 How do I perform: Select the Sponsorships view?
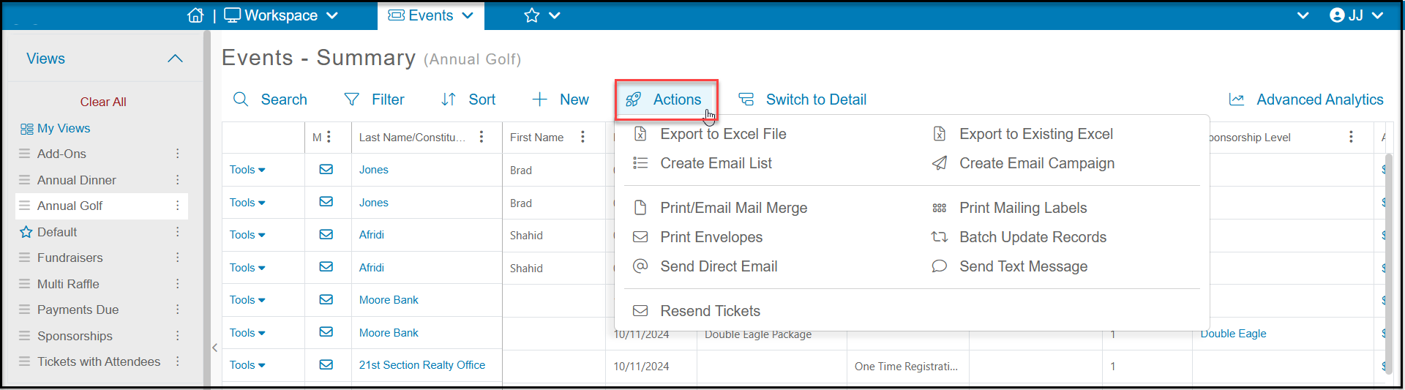pyautogui.click(x=75, y=336)
